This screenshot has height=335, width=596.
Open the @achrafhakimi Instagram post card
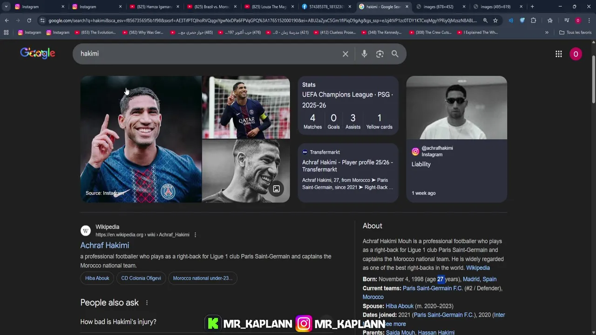[x=456, y=139]
